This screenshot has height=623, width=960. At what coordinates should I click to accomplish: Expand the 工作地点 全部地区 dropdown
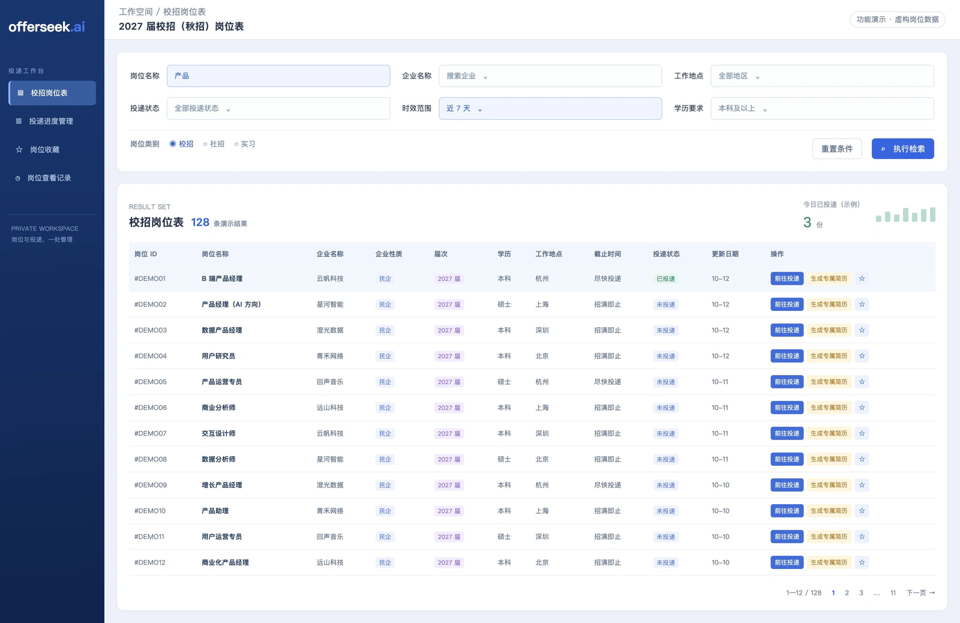coord(822,76)
